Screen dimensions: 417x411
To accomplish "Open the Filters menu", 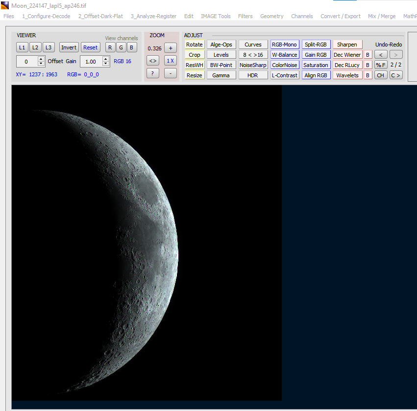I will tap(245, 16).
